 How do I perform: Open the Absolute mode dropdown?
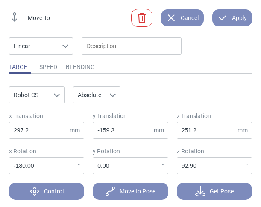click(x=97, y=95)
